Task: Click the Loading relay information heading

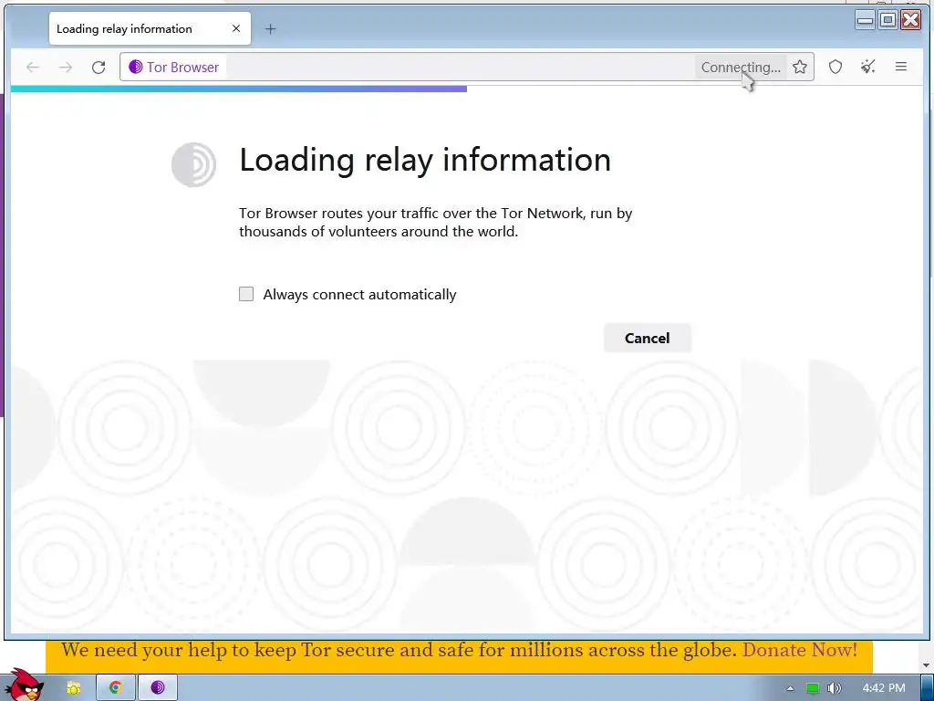Action: tap(425, 160)
